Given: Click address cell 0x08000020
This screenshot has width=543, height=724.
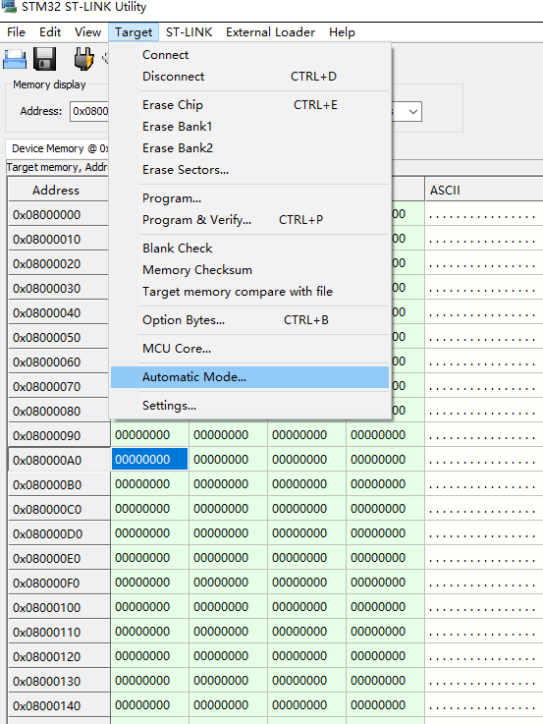Looking at the screenshot, I should 59,263.
